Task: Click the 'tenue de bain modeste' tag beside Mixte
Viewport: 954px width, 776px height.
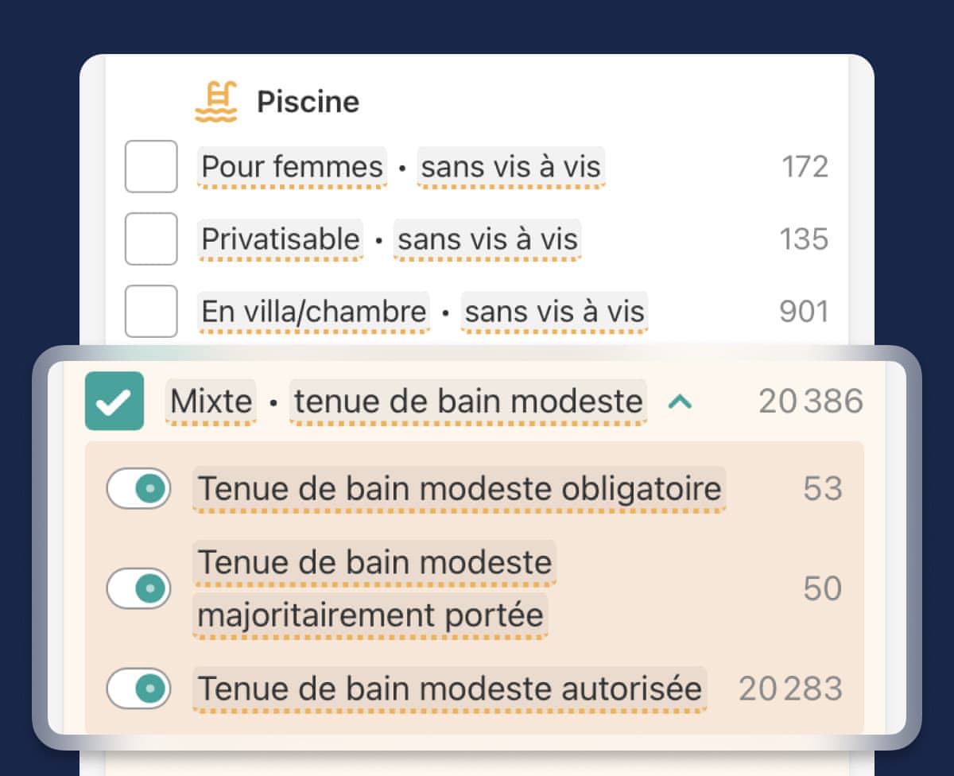Action: coord(468,402)
